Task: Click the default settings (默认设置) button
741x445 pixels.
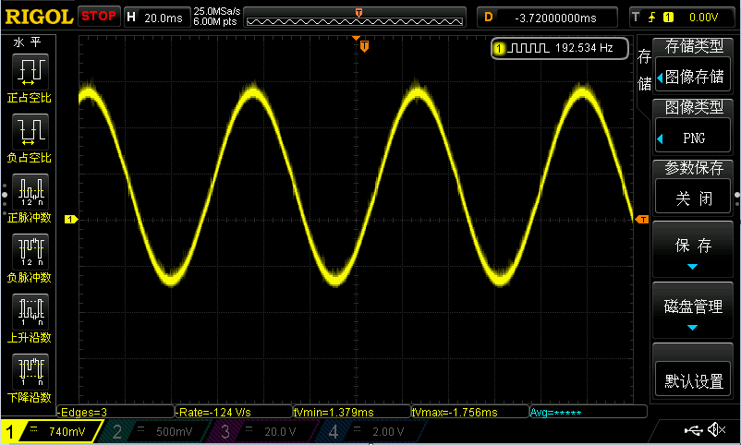Action: [693, 380]
